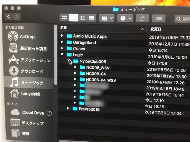Switch to gallery view

pos(91,18)
